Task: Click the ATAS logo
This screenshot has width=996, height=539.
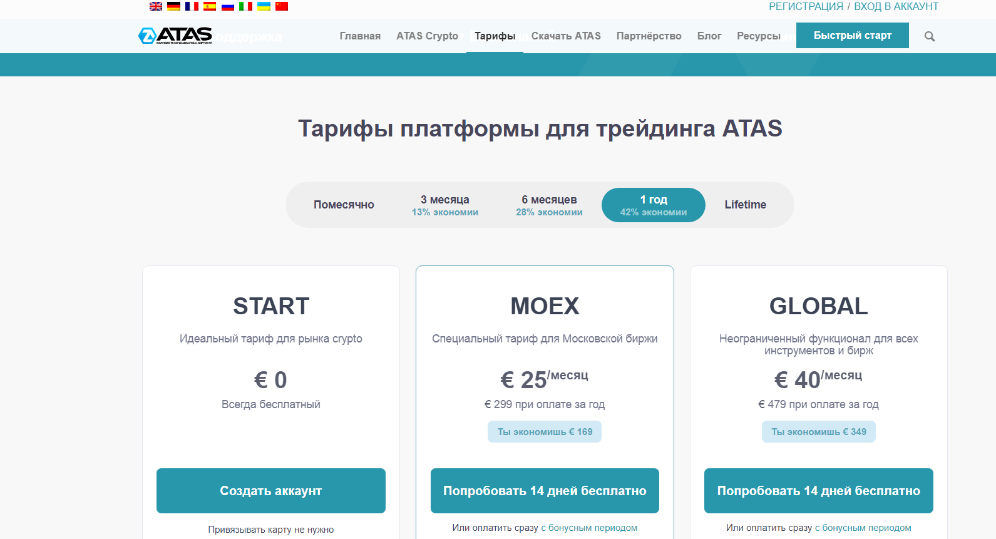Action: pos(175,36)
